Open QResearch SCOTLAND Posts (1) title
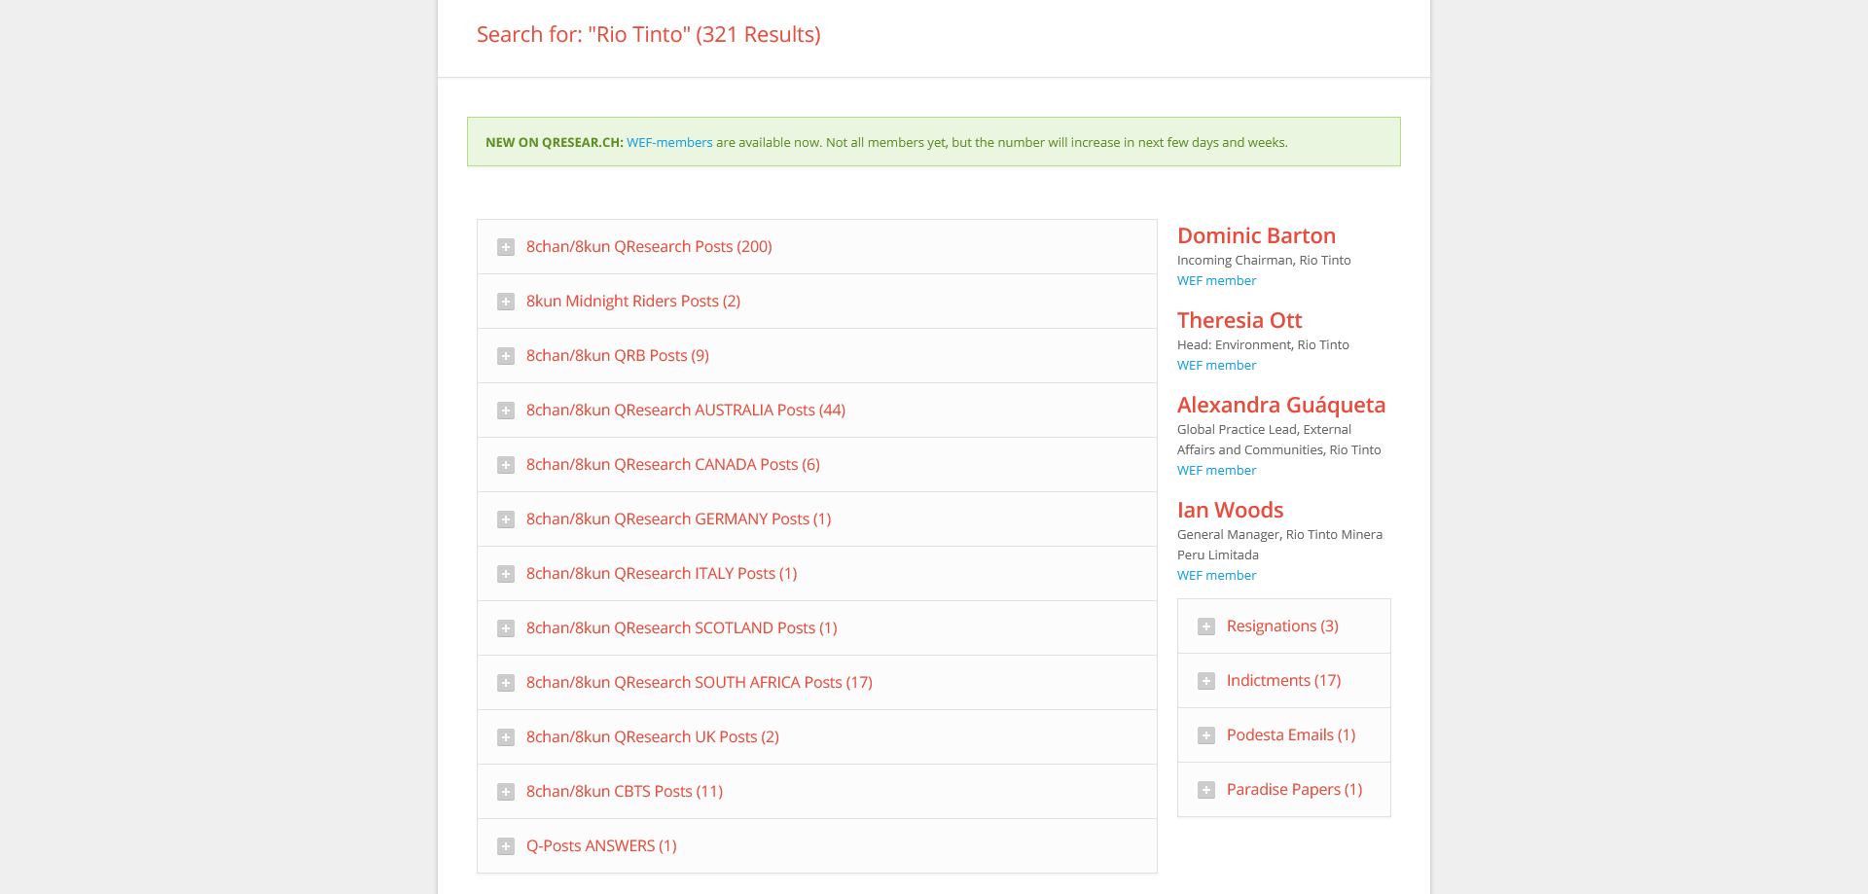 [682, 628]
